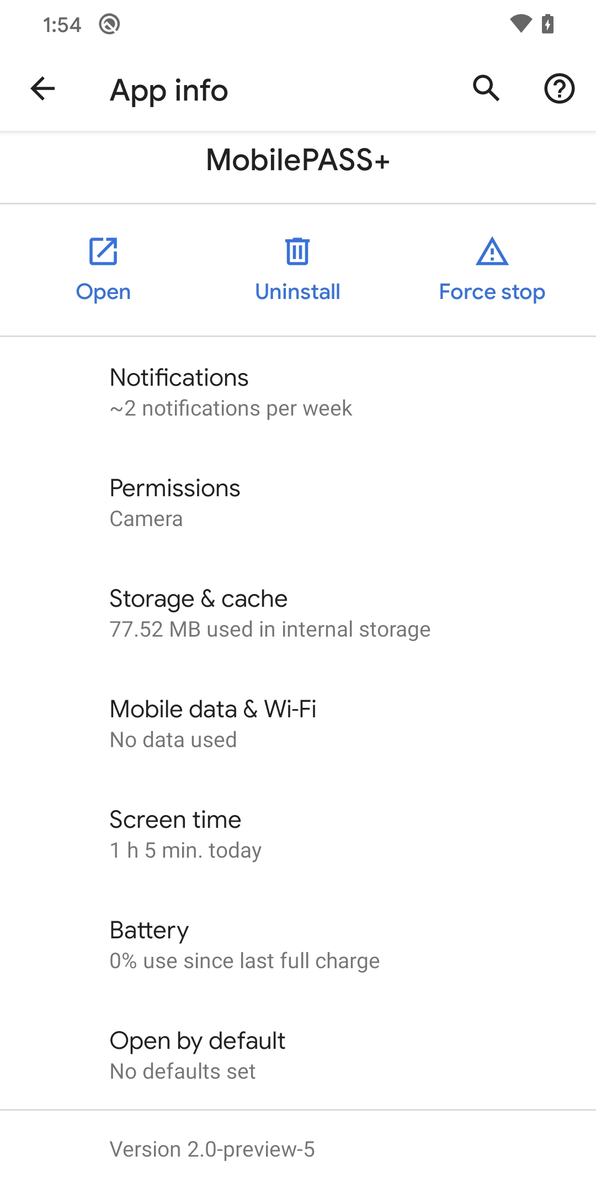
Task: View Screen time details
Action: [298, 834]
